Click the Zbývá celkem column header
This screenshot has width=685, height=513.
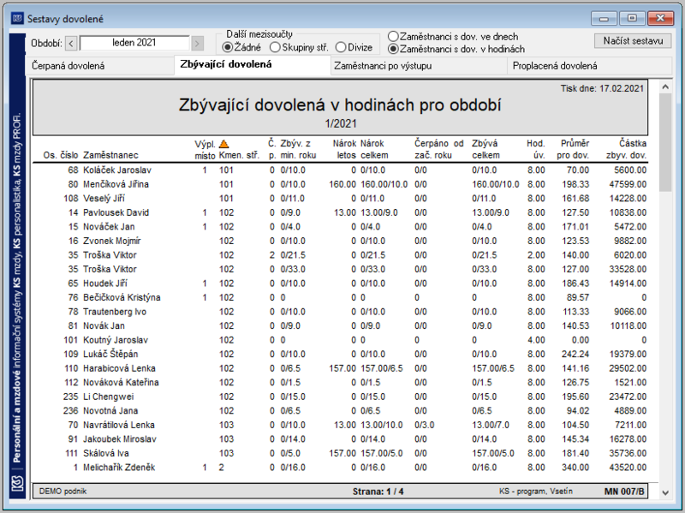485,149
